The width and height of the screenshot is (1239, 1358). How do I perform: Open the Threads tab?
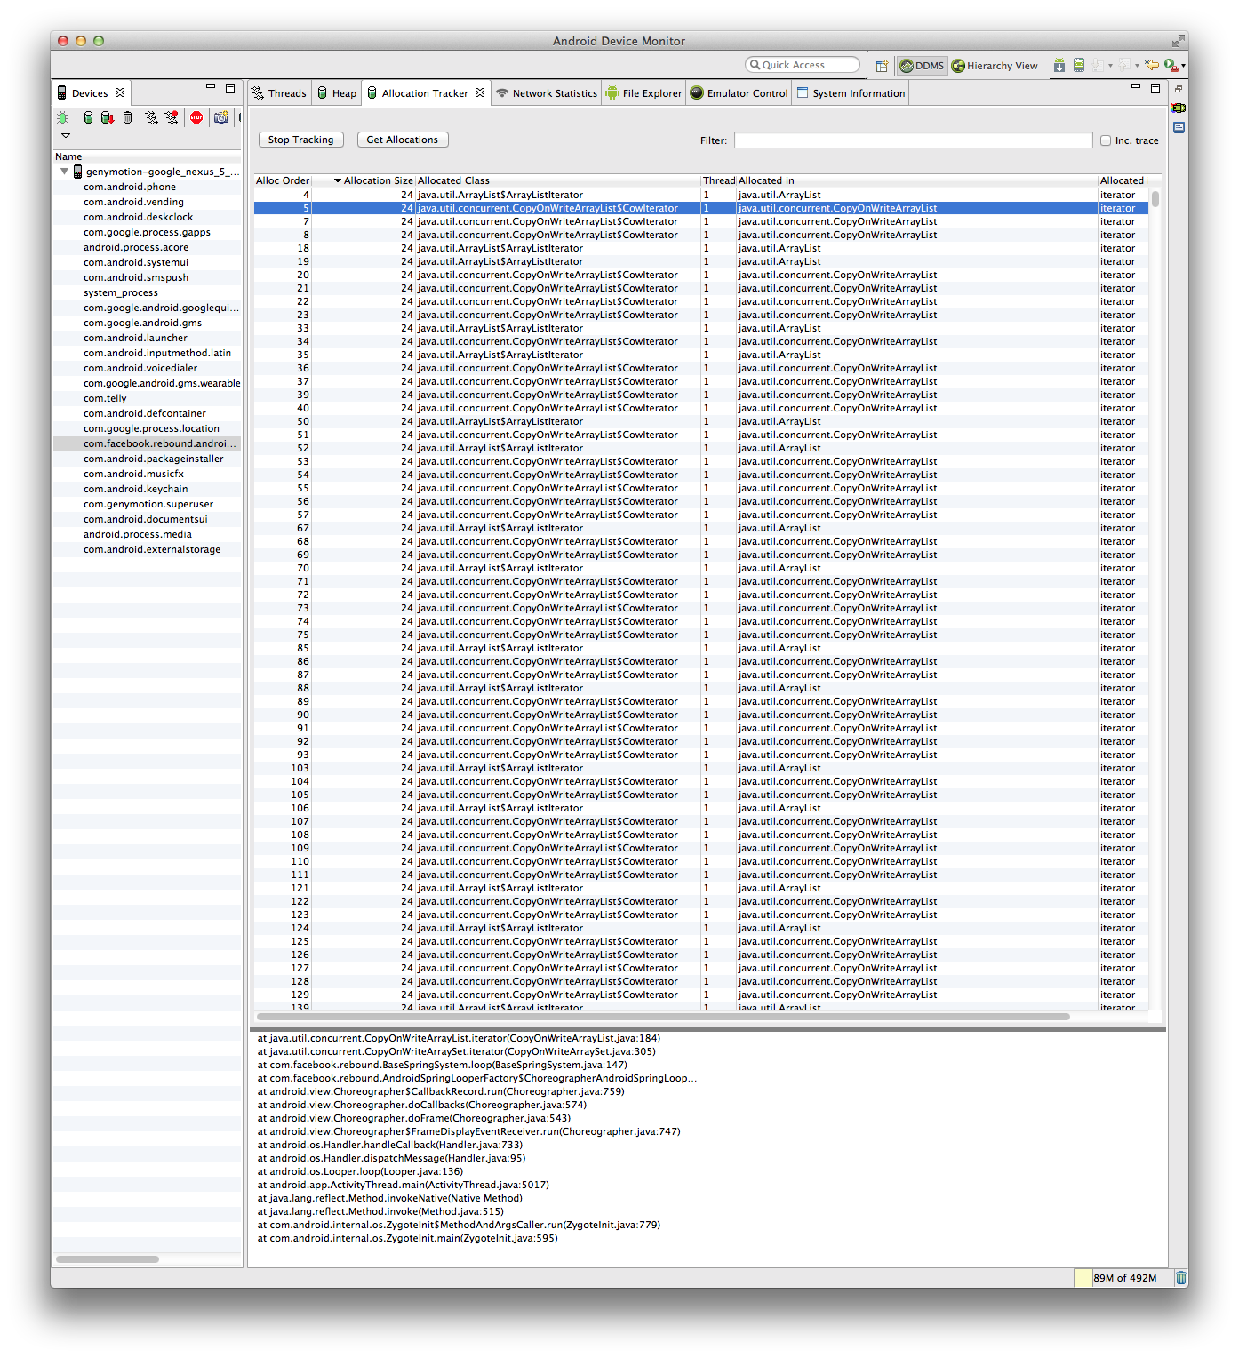[279, 93]
